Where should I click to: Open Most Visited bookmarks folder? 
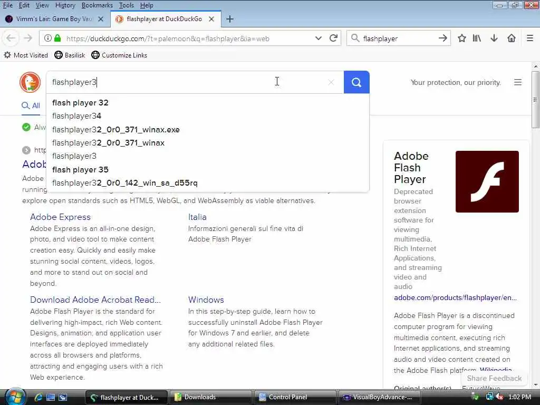point(26,55)
